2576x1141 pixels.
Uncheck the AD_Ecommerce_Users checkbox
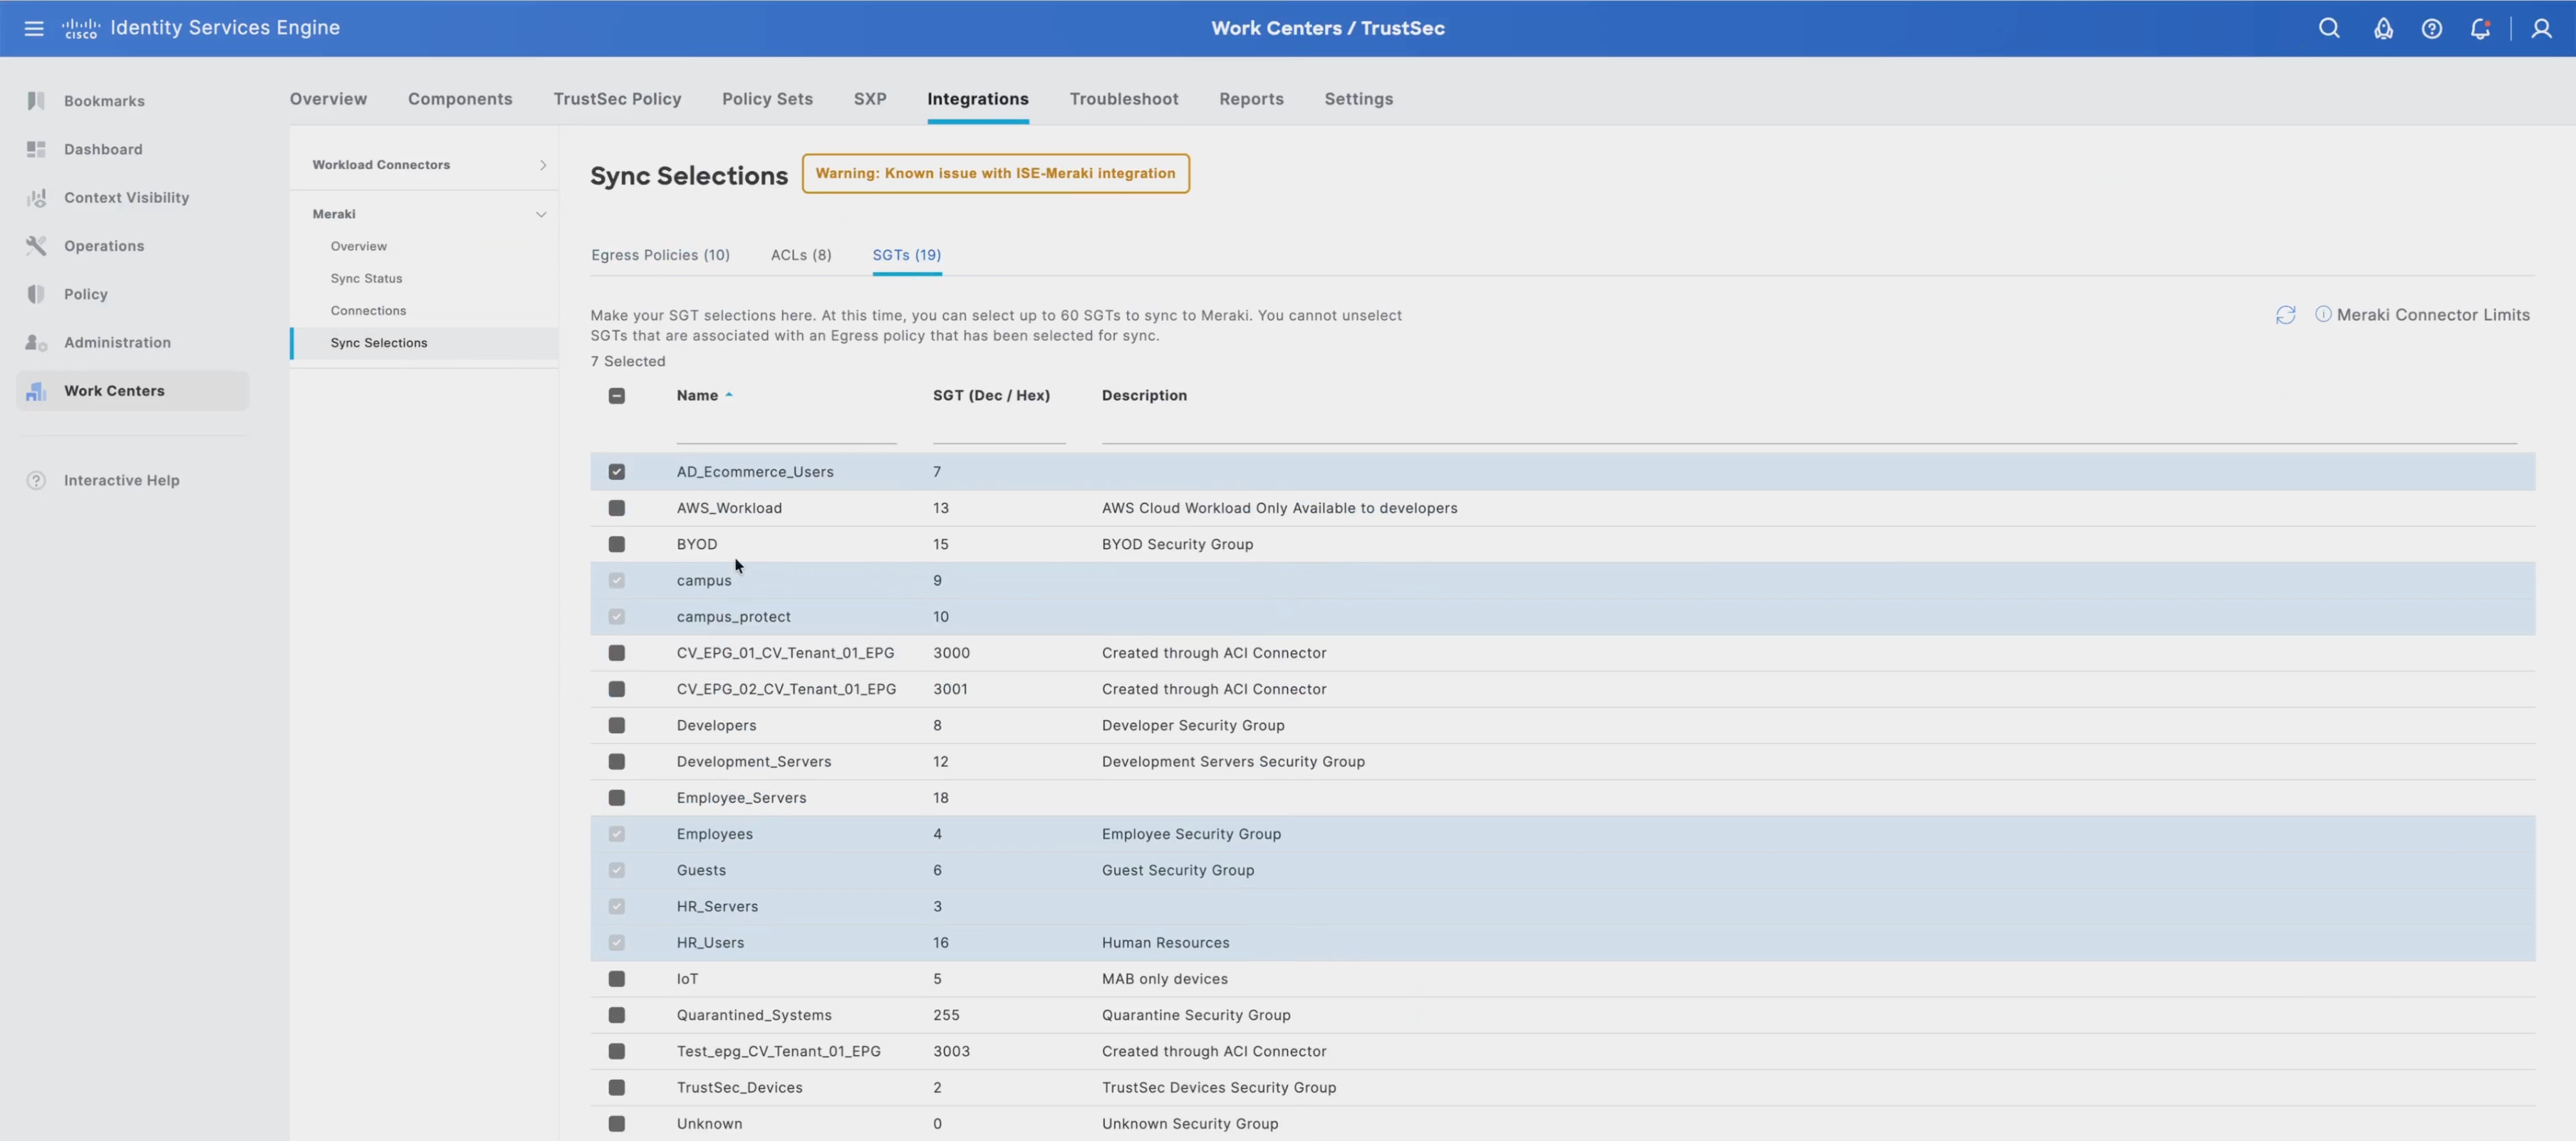(616, 472)
